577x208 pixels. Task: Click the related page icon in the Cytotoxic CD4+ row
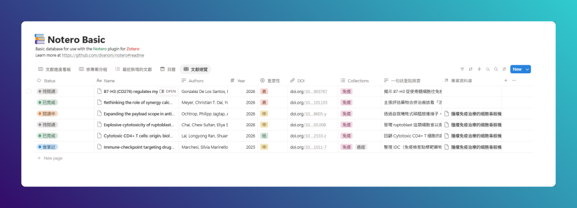point(447,136)
